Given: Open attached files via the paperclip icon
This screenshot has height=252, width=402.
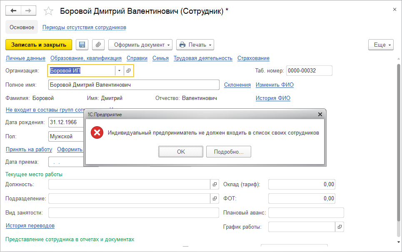Looking at the screenshot, I should [x=98, y=45].
